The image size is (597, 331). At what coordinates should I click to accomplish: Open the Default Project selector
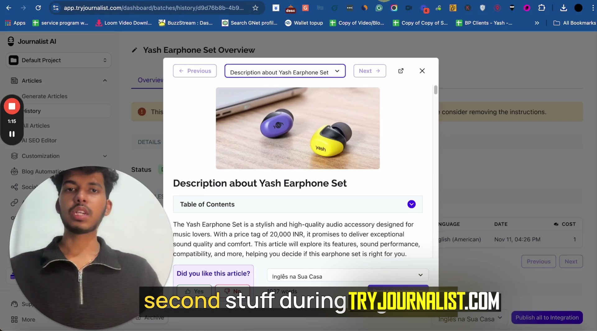coord(58,60)
